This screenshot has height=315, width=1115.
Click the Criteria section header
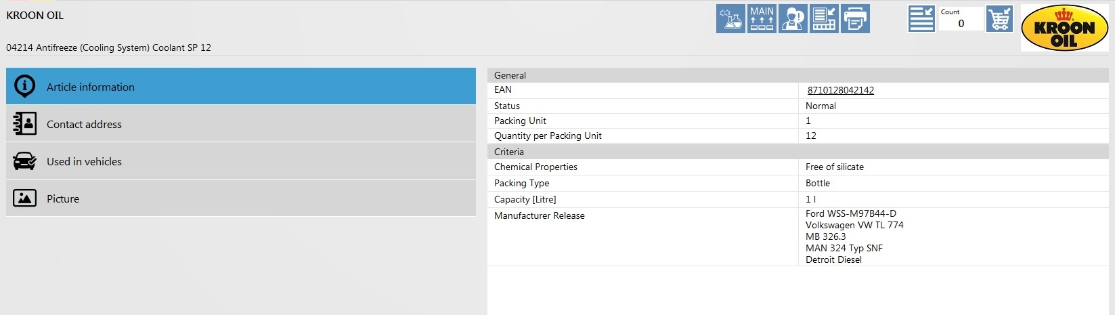(x=797, y=152)
